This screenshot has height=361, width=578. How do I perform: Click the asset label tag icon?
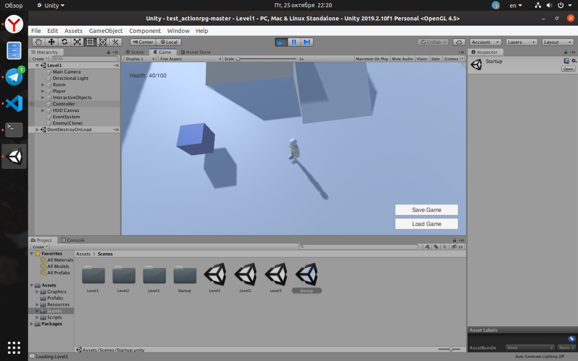click(572, 339)
